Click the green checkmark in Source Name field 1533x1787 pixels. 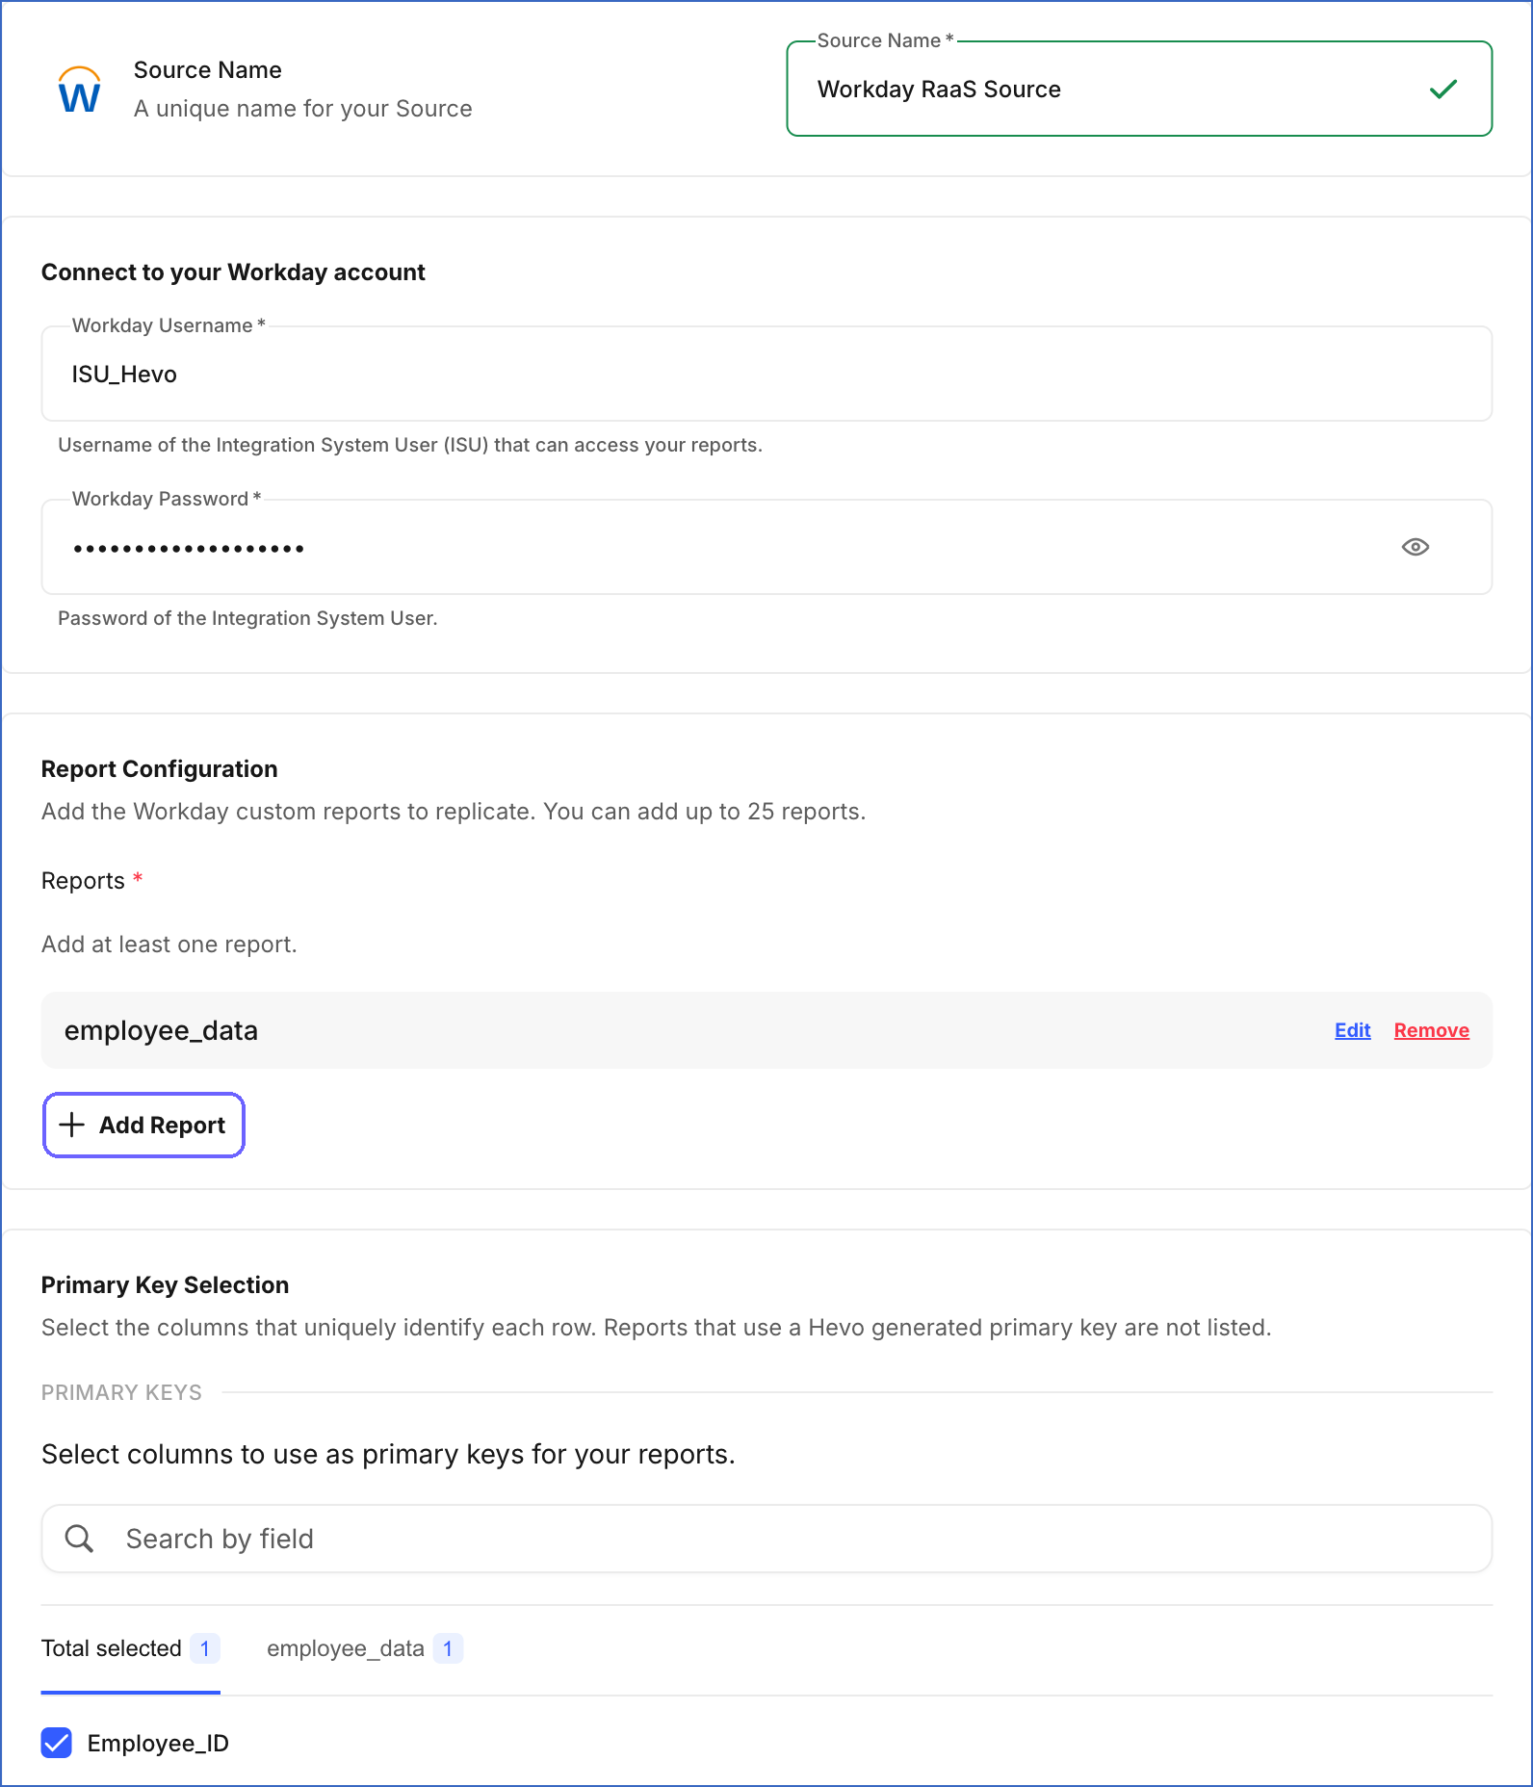pos(1442,90)
